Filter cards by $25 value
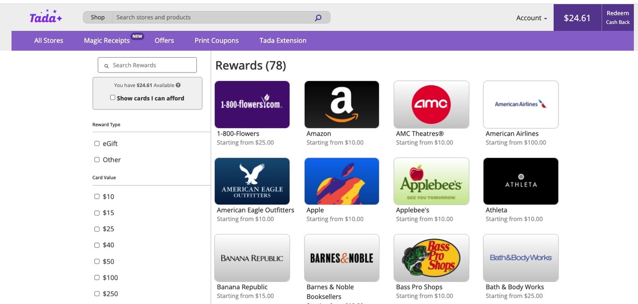The height and width of the screenshot is (304, 638). pos(97,228)
